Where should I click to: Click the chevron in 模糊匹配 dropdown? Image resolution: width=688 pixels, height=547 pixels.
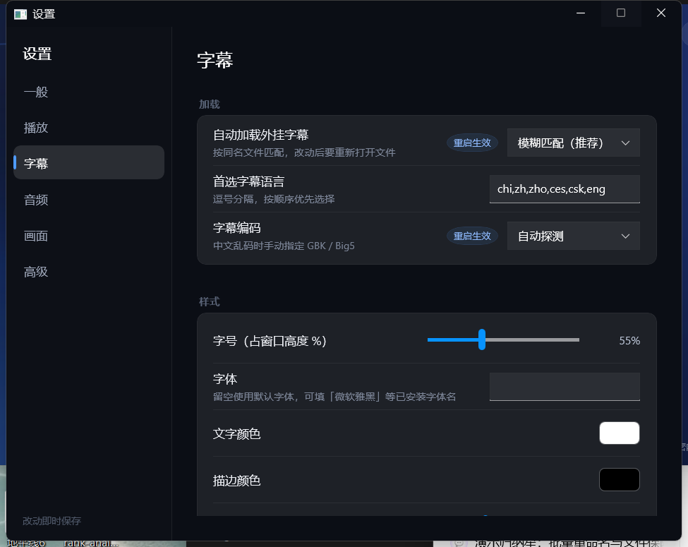[625, 143]
